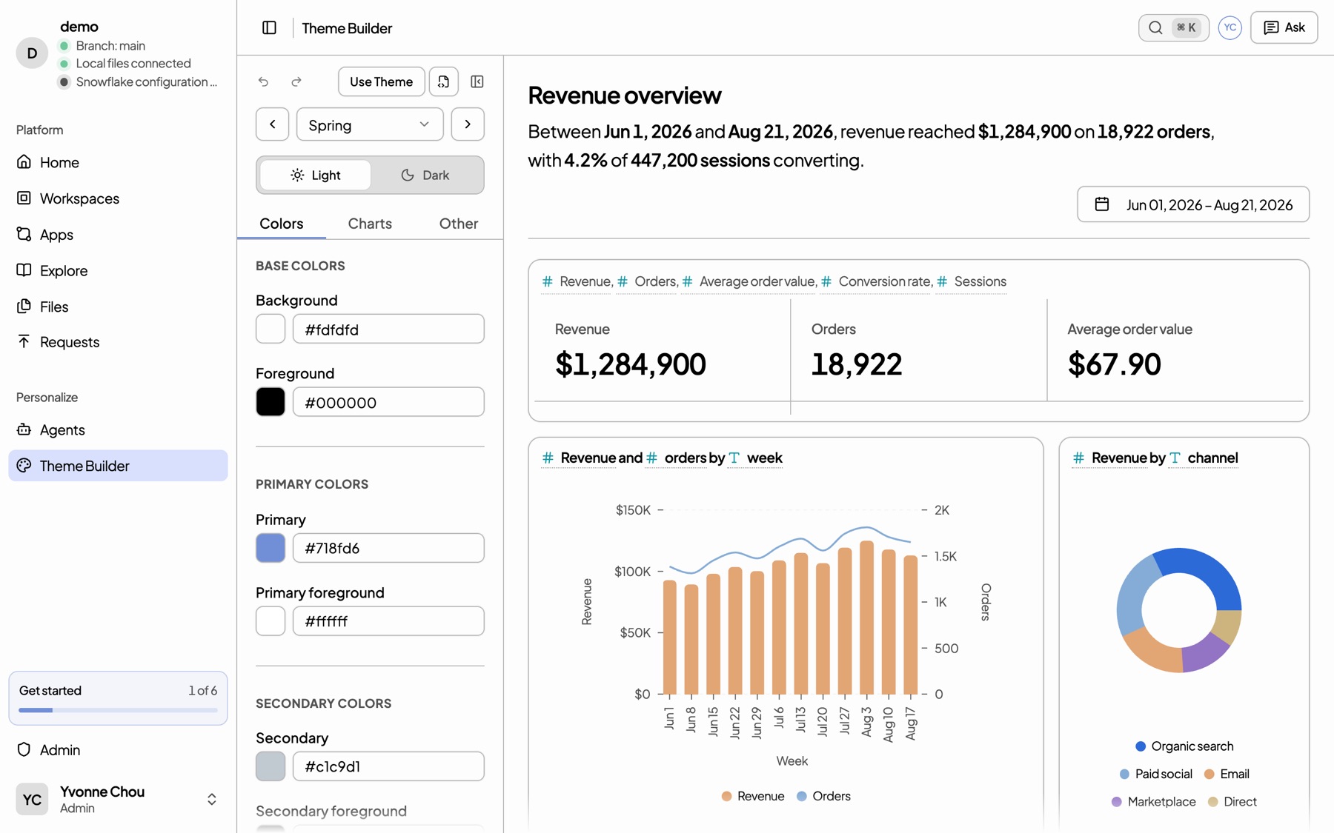This screenshot has width=1334, height=833.
Task: Expand the demo project switcher
Action: pos(118,54)
